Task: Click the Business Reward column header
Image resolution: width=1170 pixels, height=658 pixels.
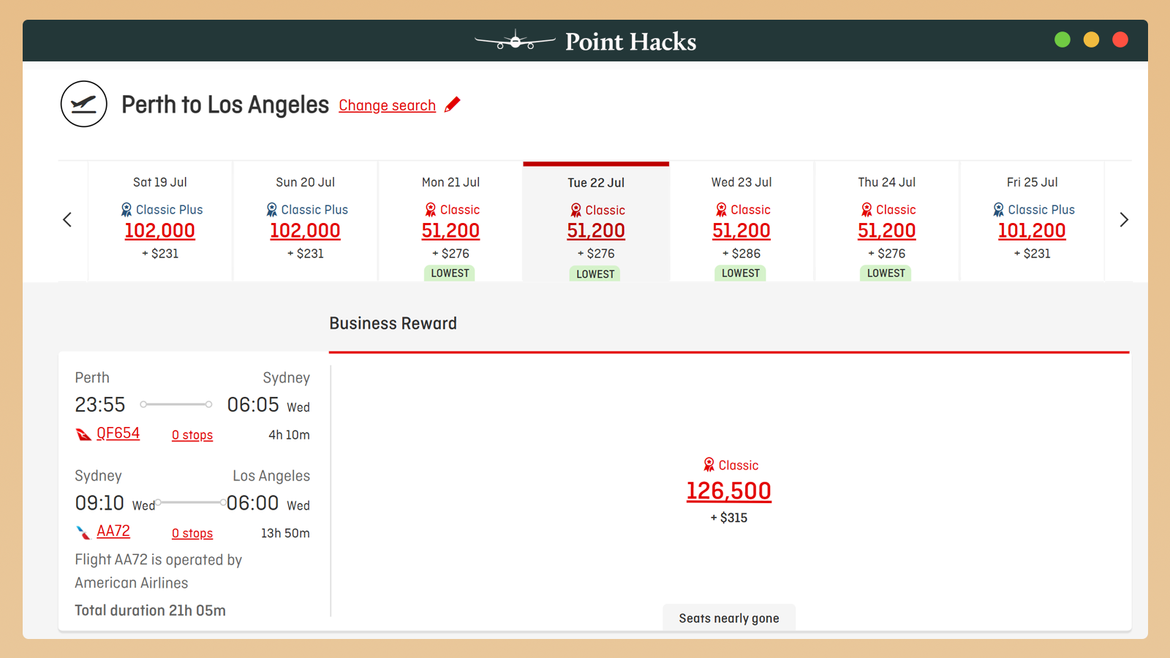Action: (393, 323)
